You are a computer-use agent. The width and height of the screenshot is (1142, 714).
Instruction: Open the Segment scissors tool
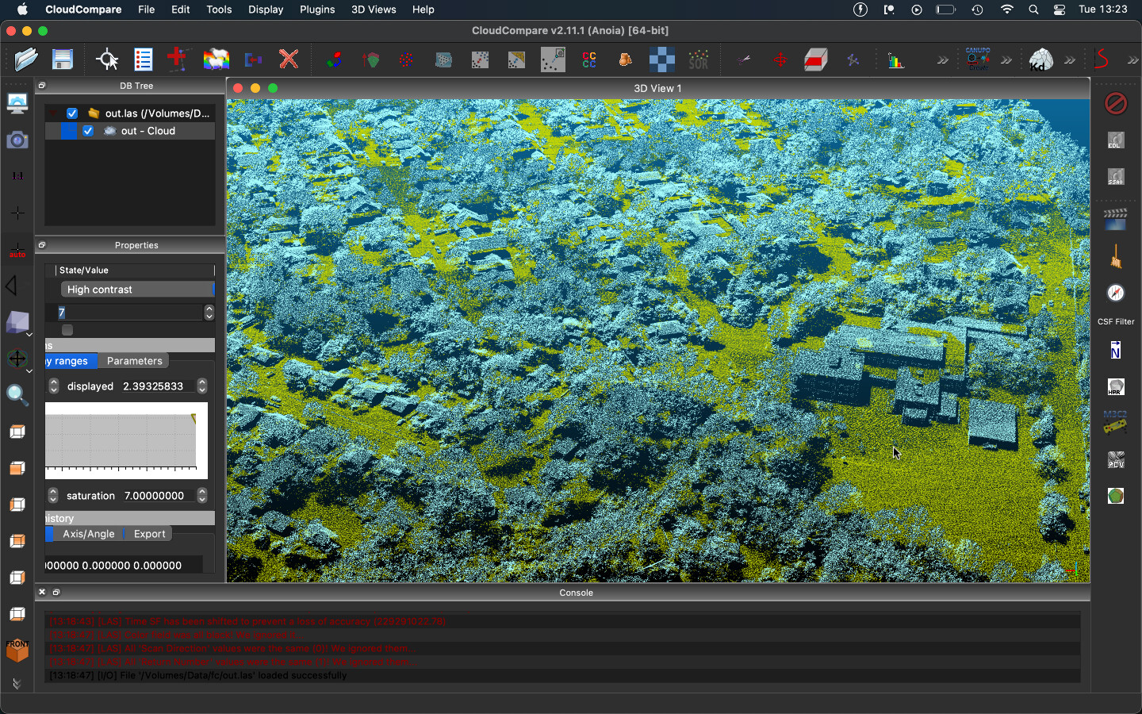[744, 59]
